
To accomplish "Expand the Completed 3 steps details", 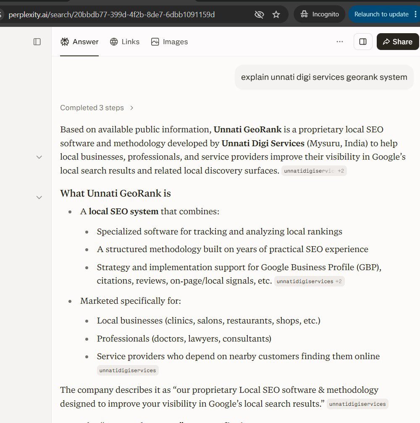I will point(97,108).
